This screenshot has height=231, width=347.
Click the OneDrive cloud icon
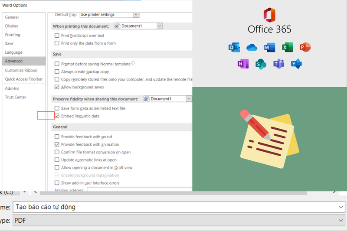(x=252, y=47)
